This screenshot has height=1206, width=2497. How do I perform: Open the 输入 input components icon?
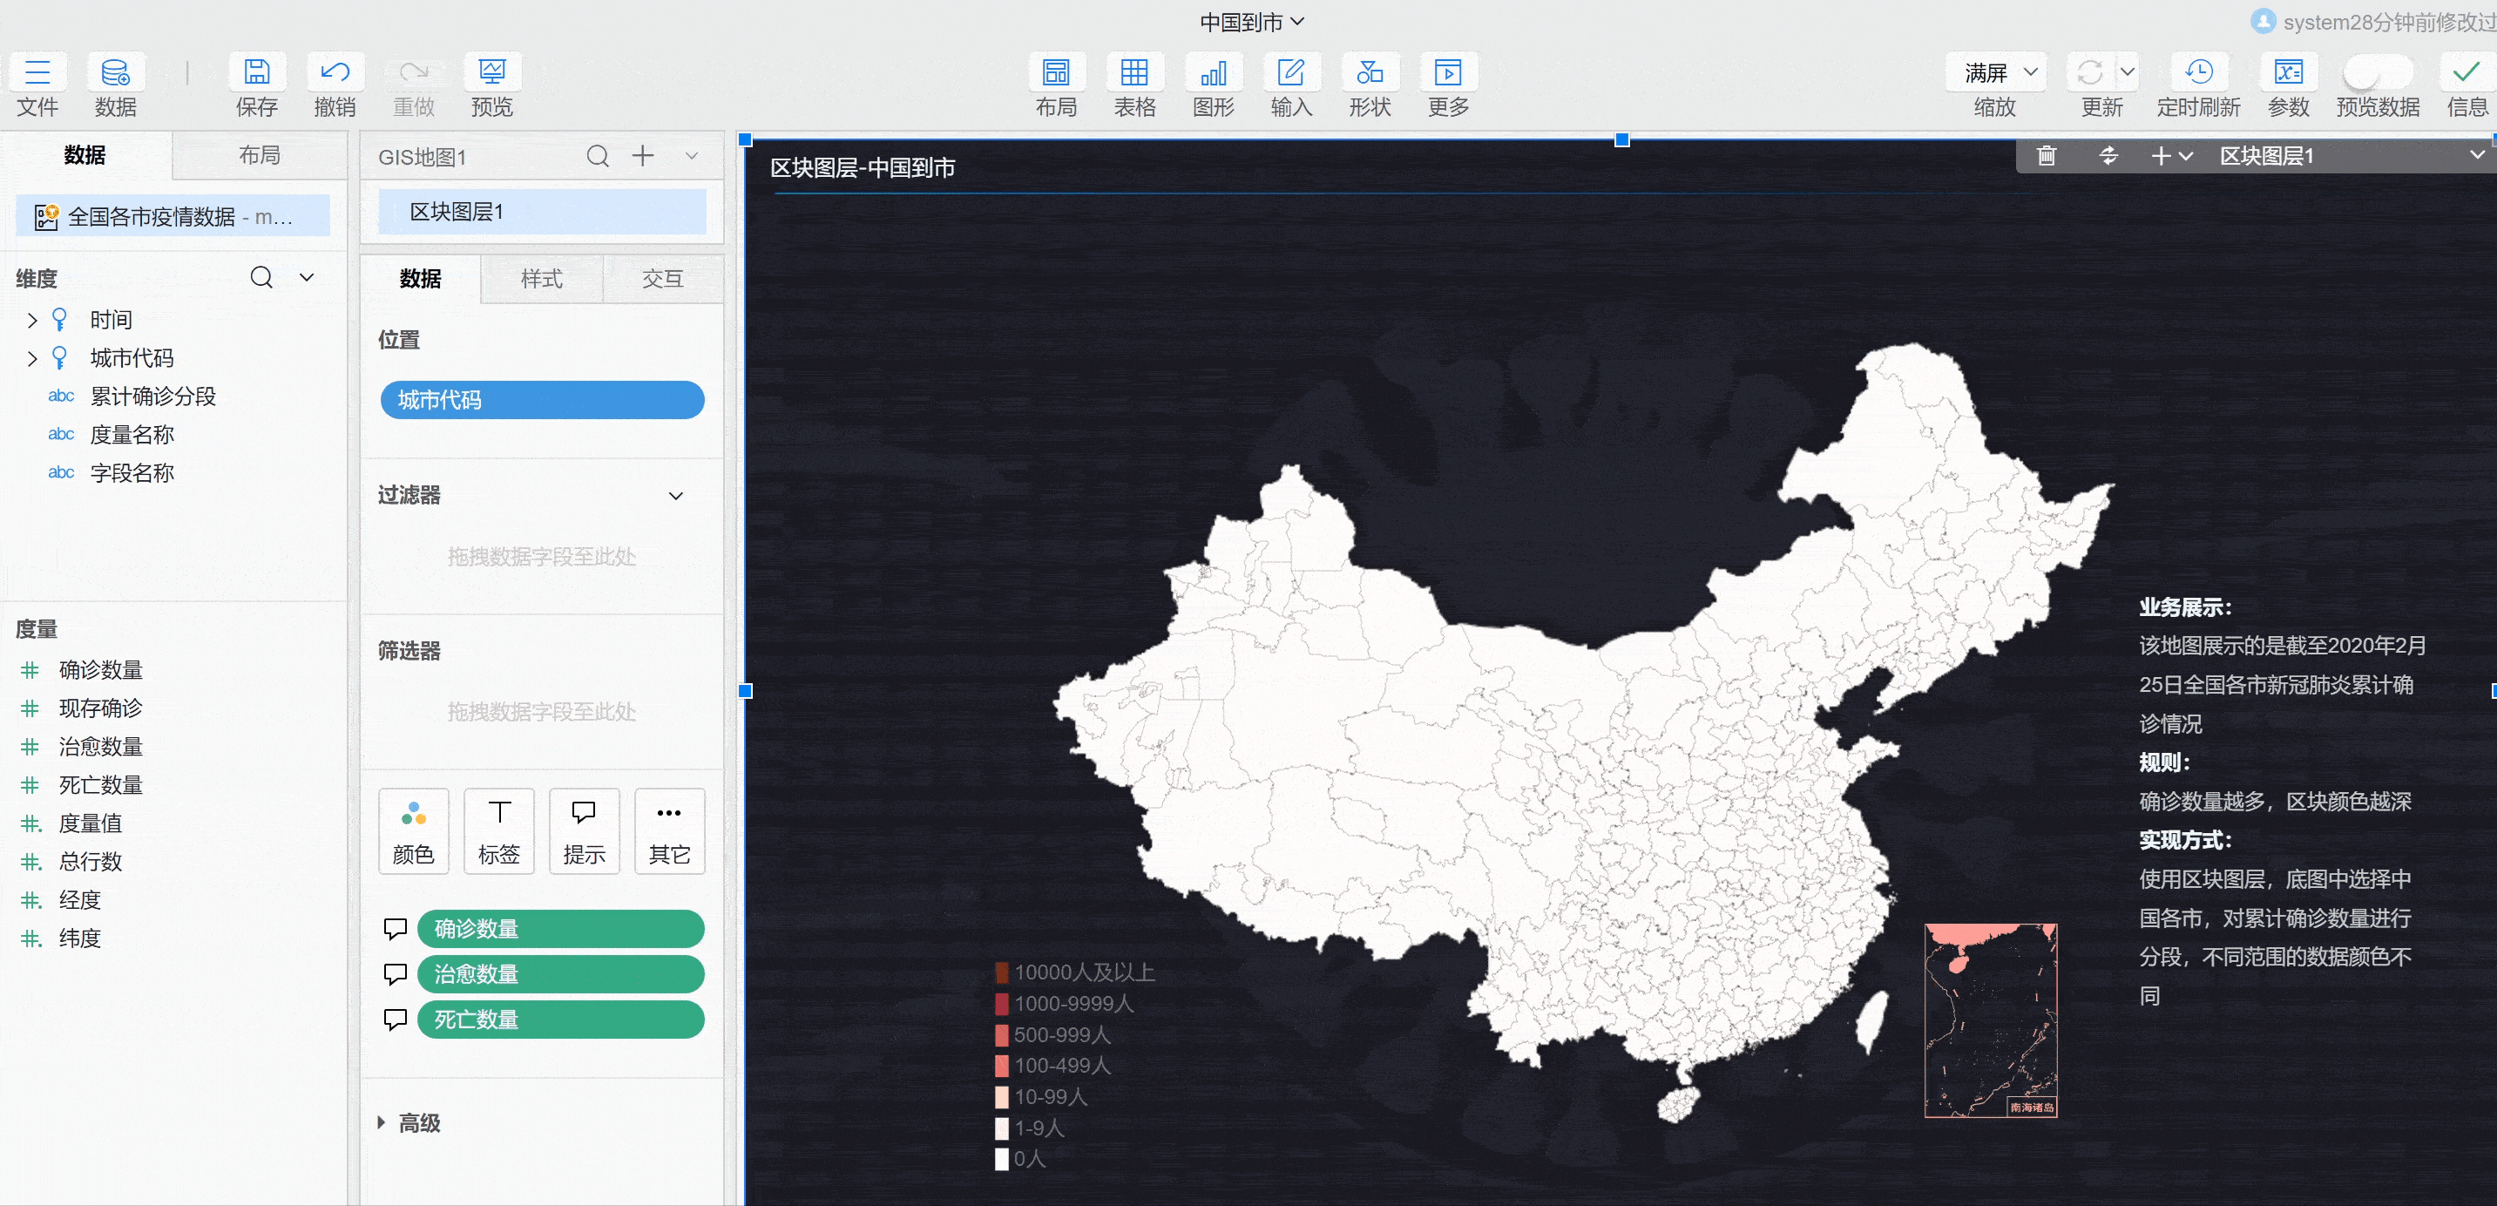(x=1291, y=72)
